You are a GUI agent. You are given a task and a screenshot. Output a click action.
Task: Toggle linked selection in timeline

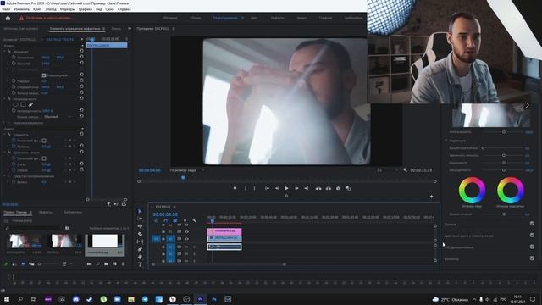[x=175, y=220]
